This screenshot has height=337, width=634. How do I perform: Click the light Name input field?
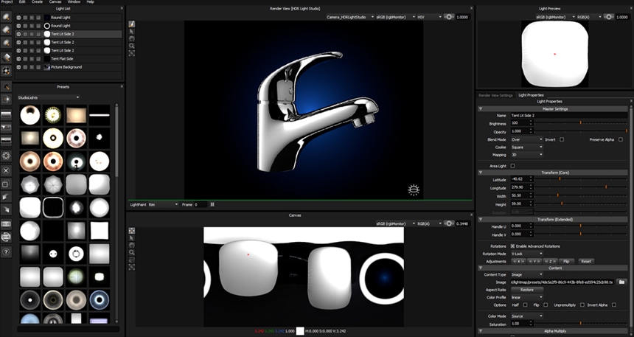pyautogui.click(x=568, y=116)
